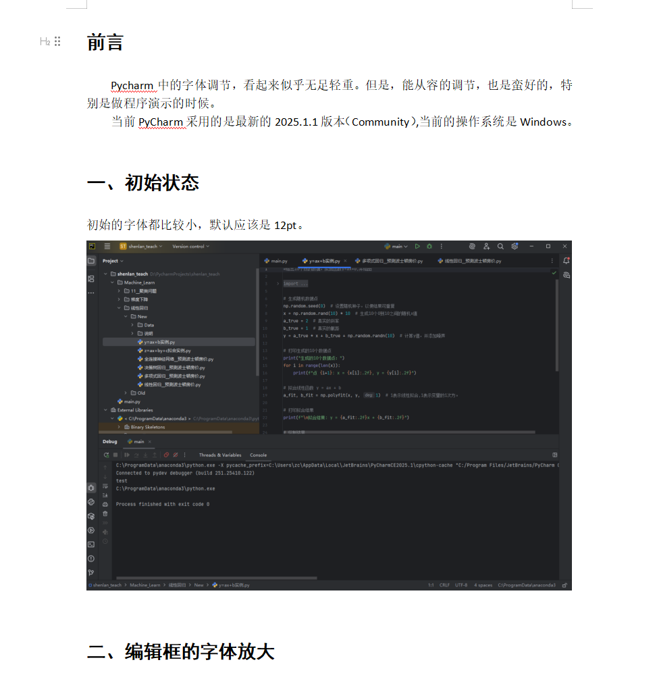Click the Git branch tool window icon
The image size is (657, 679).
pos(91,572)
